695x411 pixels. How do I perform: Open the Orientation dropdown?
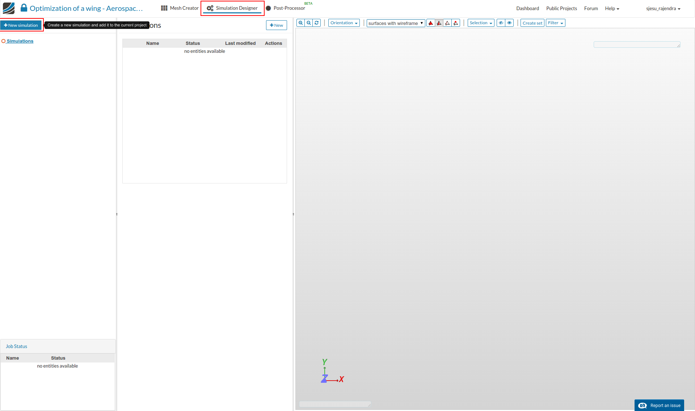[344, 23]
